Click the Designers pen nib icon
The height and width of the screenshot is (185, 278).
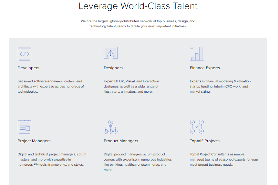coord(111,53)
